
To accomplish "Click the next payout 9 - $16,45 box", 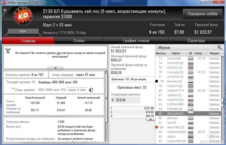I will coord(126,100).
